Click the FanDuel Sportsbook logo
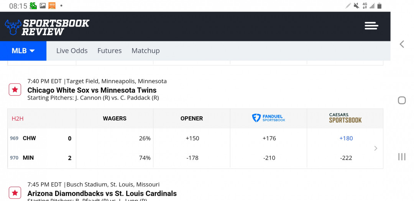Image resolution: width=414 pixels, height=201 pixels. click(268, 118)
